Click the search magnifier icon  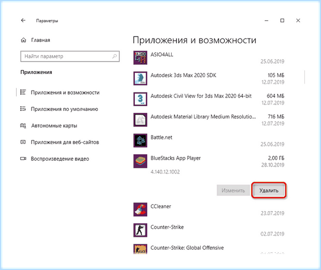[114, 56]
